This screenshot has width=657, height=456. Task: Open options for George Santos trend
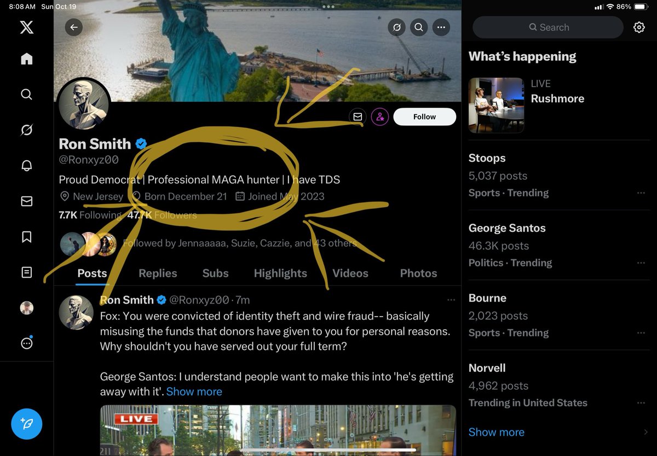tap(641, 263)
